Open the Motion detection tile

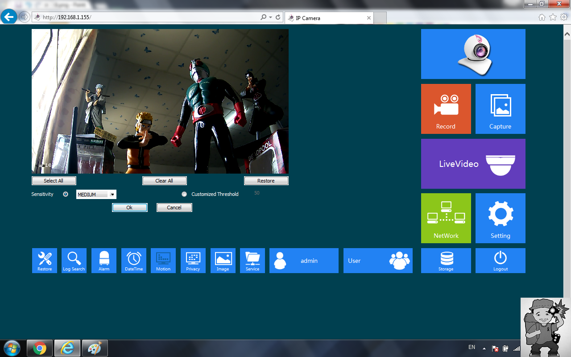click(x=163, y=261)
